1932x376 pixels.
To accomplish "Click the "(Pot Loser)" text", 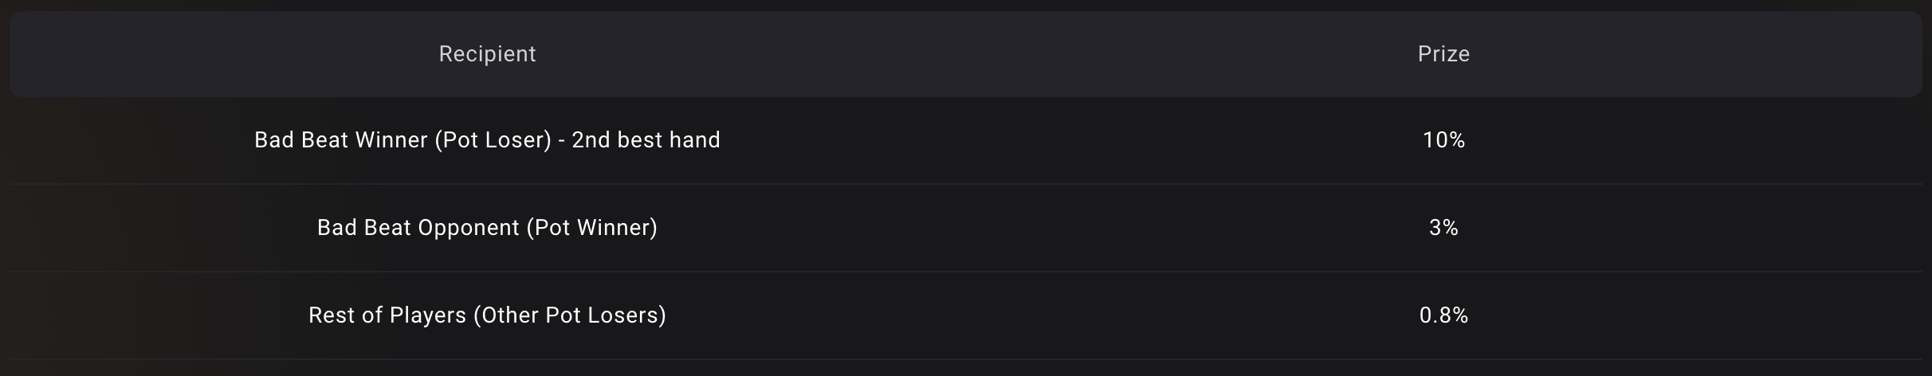I will (493, 140).
